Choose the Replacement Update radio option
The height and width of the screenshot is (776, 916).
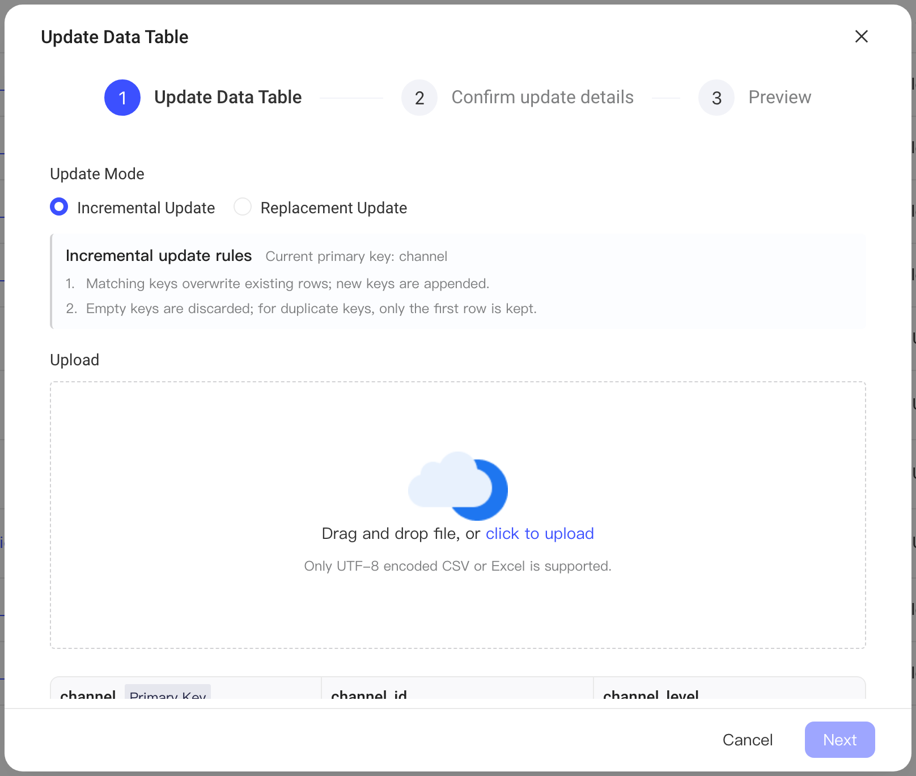(x=243, y=207)
